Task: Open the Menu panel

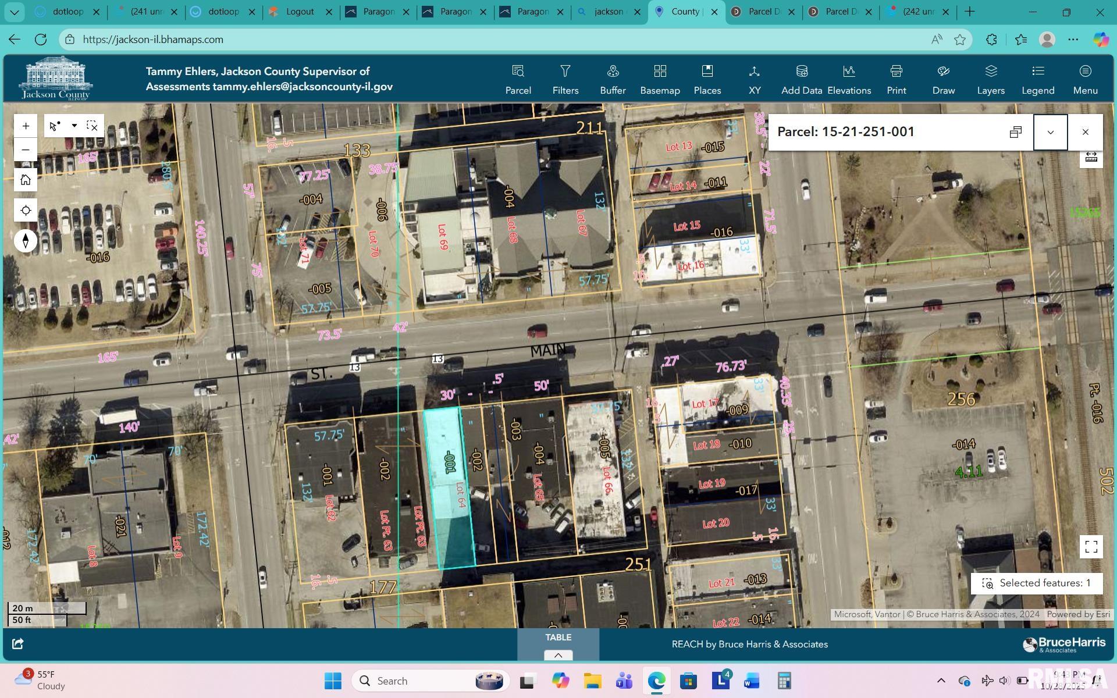Action: click(1086, 79)
